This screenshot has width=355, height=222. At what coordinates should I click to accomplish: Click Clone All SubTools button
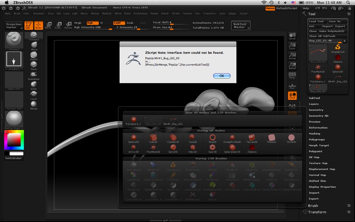pyautogui.click(x=327, y=36)
